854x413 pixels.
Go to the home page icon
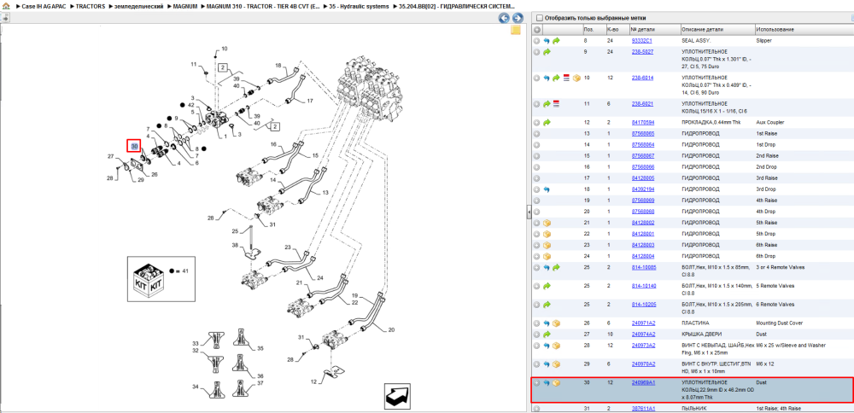pyautogui.click(x=6, y=7)
